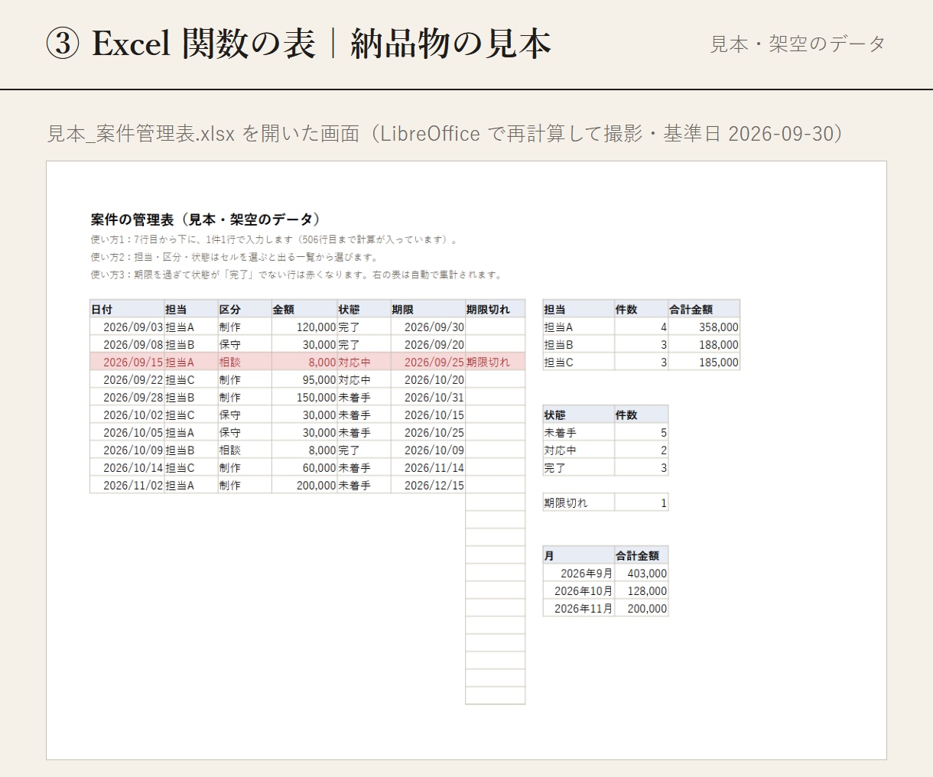The image size is (933, 777).
Task: Select the month cell 2026年9月
Action: (x=579, y=573)
